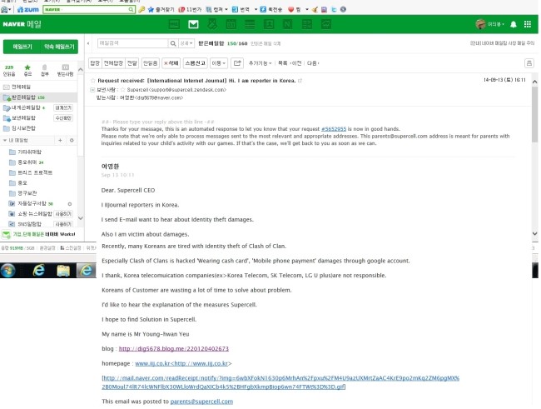The width and height of the screenshot is (541, 409).
Task: Star the sender Supercell
Action: (x=123, y=89)
